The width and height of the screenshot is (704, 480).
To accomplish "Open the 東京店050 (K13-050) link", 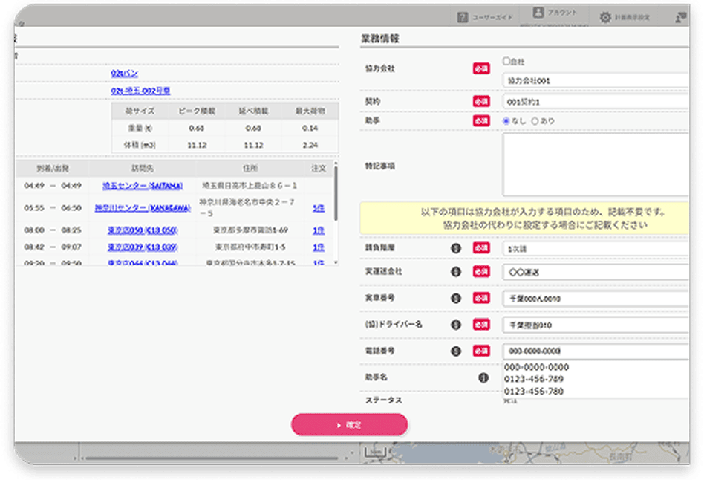I will tap(143, 230).
